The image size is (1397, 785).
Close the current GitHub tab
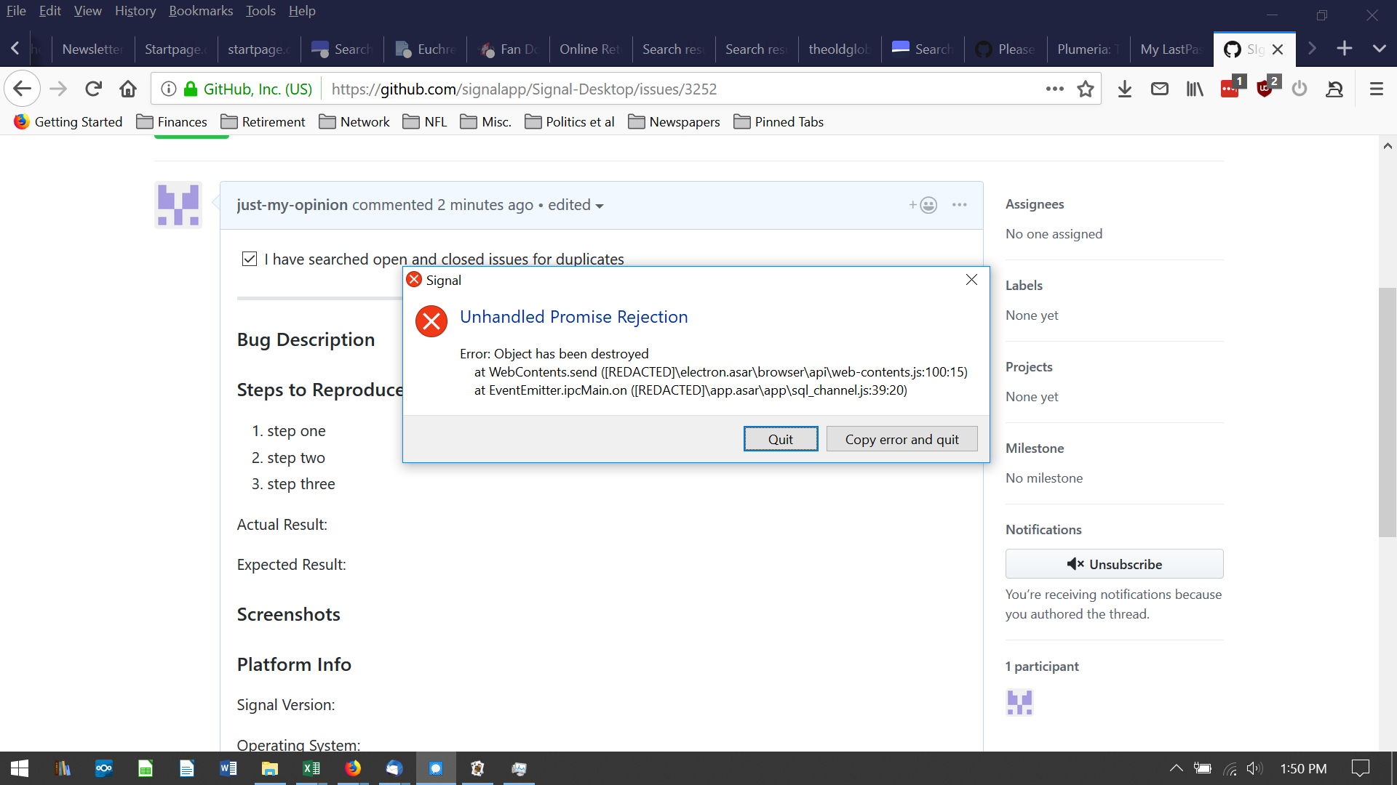click(1278, 49)
